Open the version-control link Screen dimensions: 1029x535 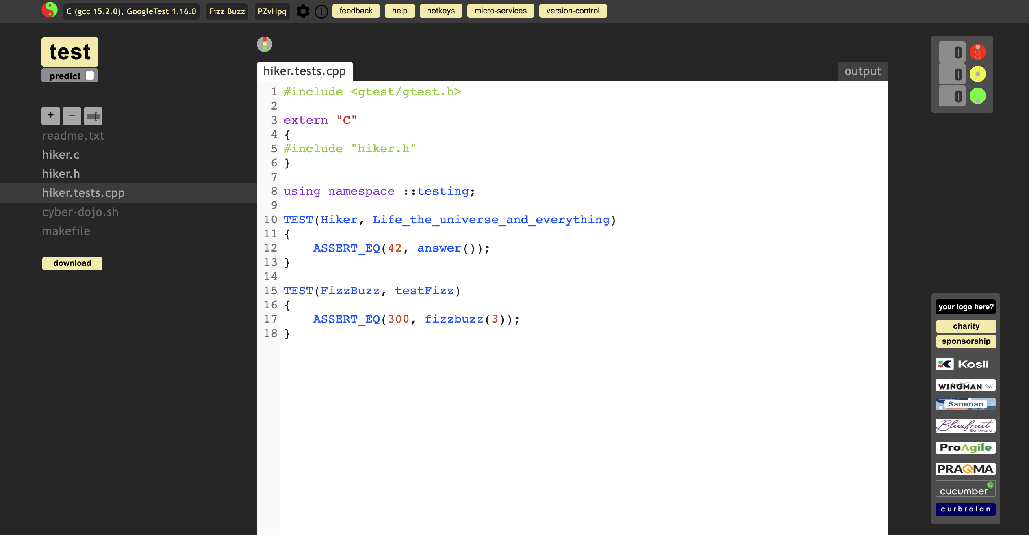pos(573,11)
